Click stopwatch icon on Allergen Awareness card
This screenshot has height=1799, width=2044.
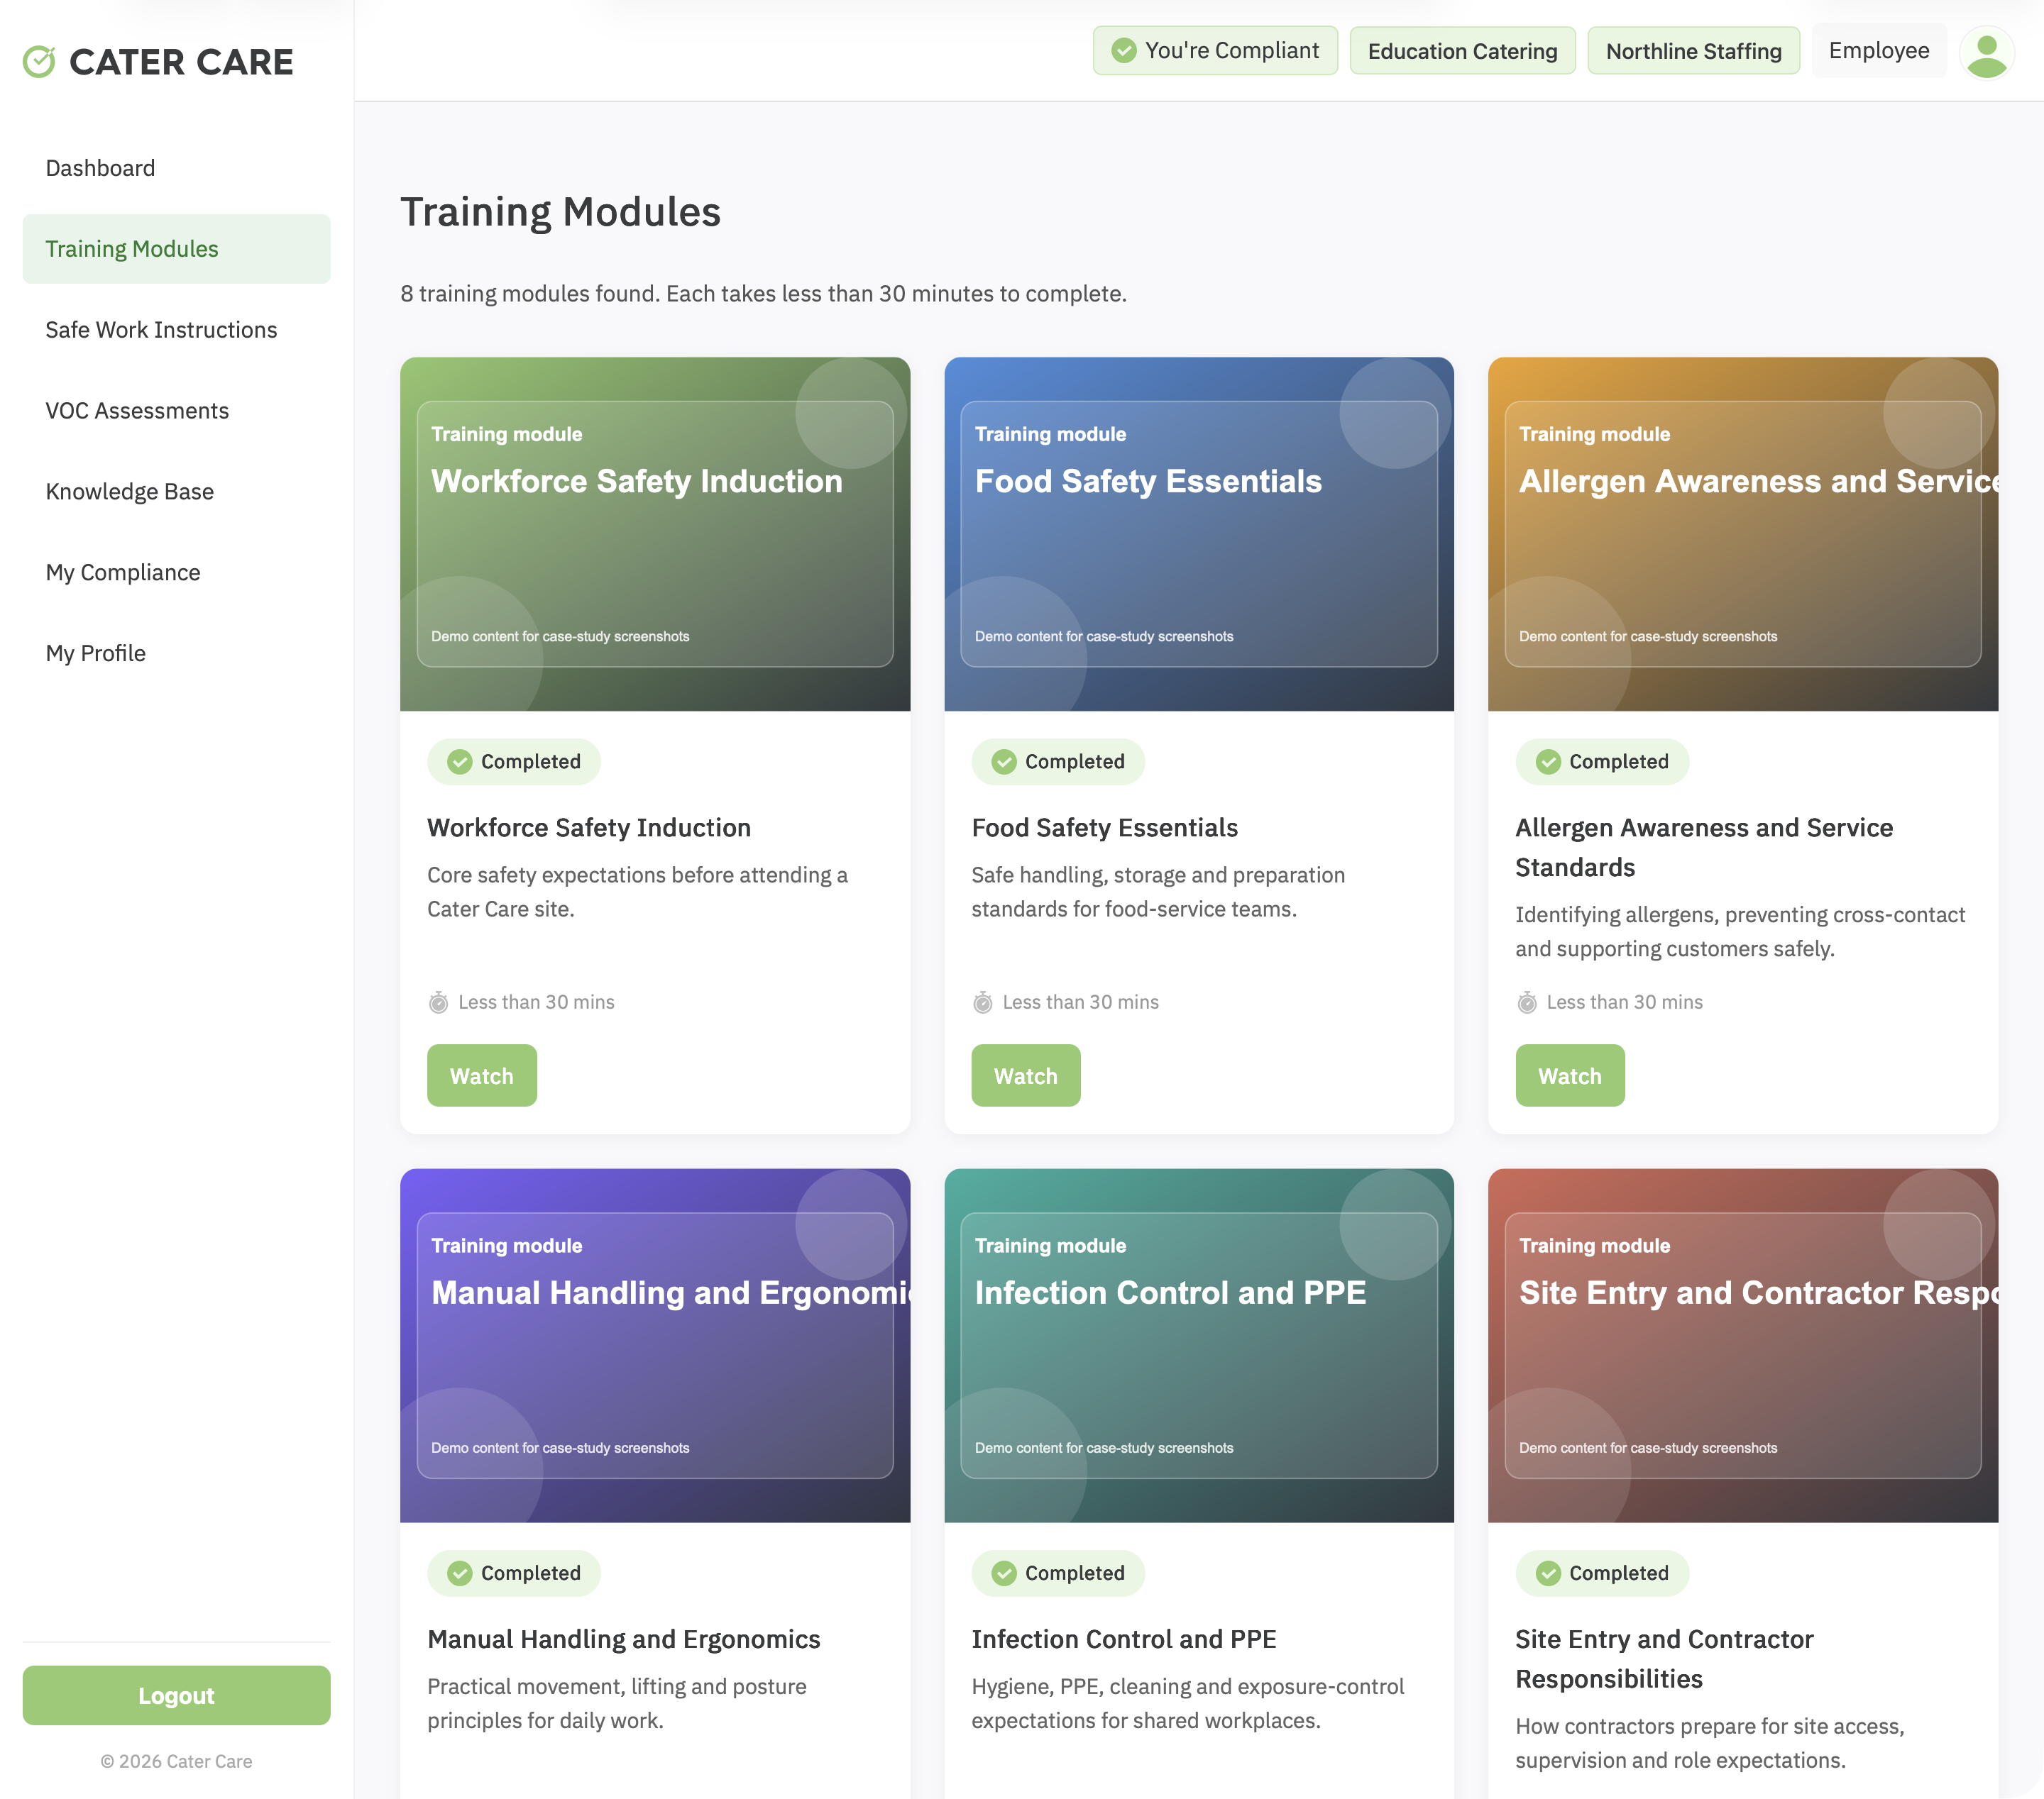point(1526,1002)
